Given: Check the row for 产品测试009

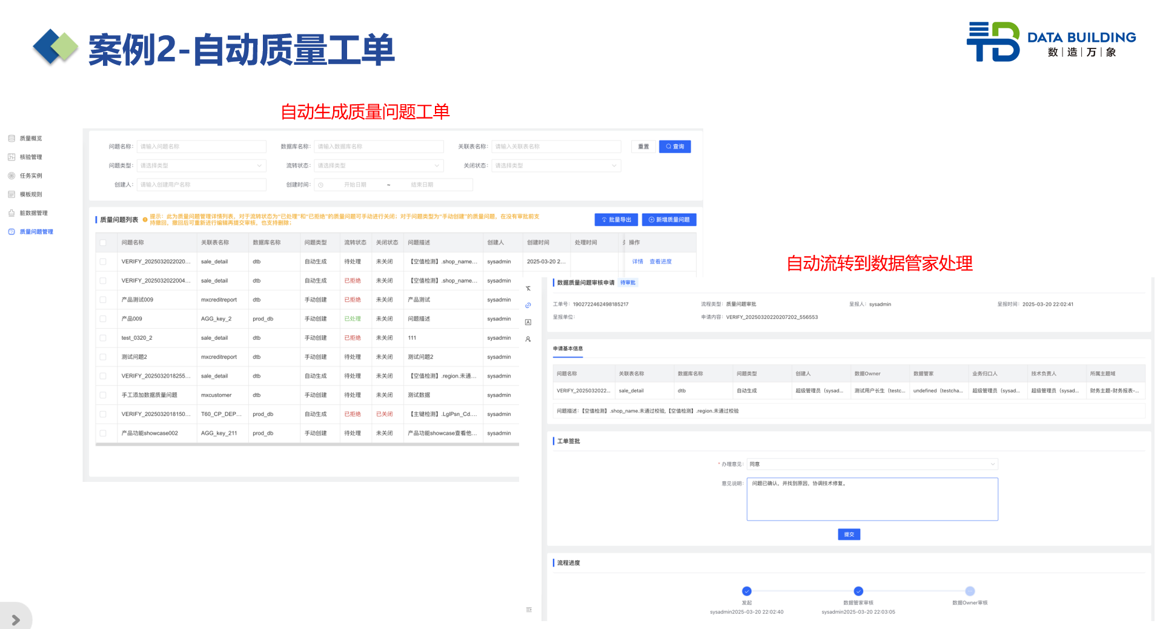Looking at the screenshot, I should (103, 300).
